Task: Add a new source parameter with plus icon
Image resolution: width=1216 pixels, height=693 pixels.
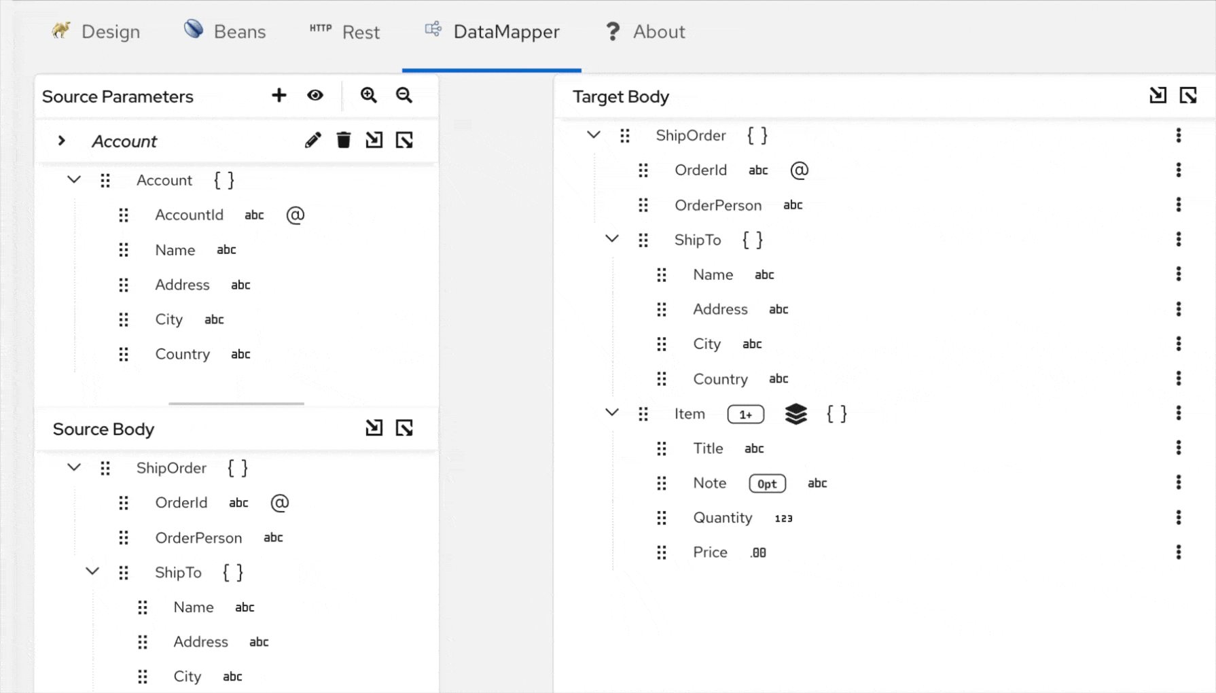Action: pos(279,96)
